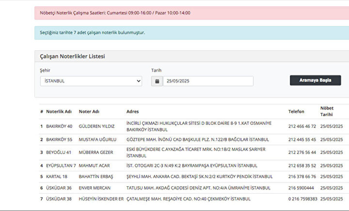Click the Noter Adı column header
This screenshot has width=349, height=211.
[89, 111]
